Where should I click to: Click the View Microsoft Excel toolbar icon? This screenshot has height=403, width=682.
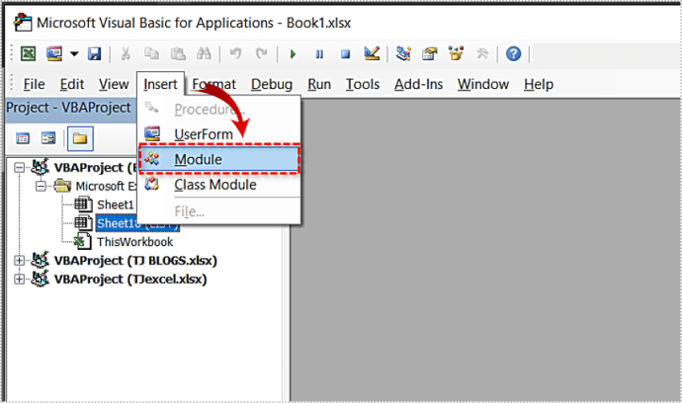point(29,54)
